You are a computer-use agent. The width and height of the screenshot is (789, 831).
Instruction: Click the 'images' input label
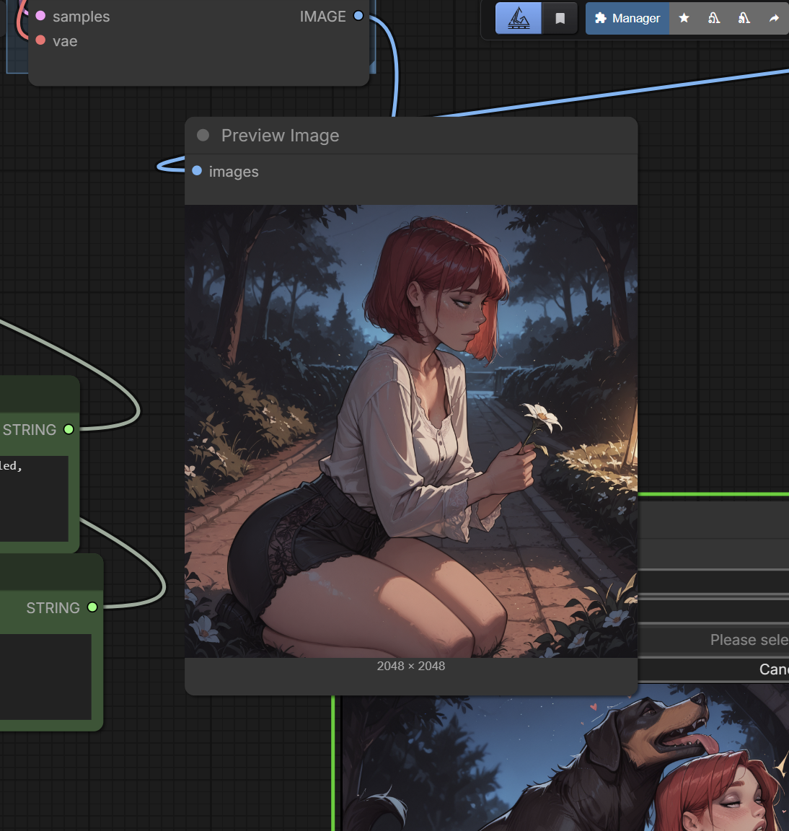[234, 172]
